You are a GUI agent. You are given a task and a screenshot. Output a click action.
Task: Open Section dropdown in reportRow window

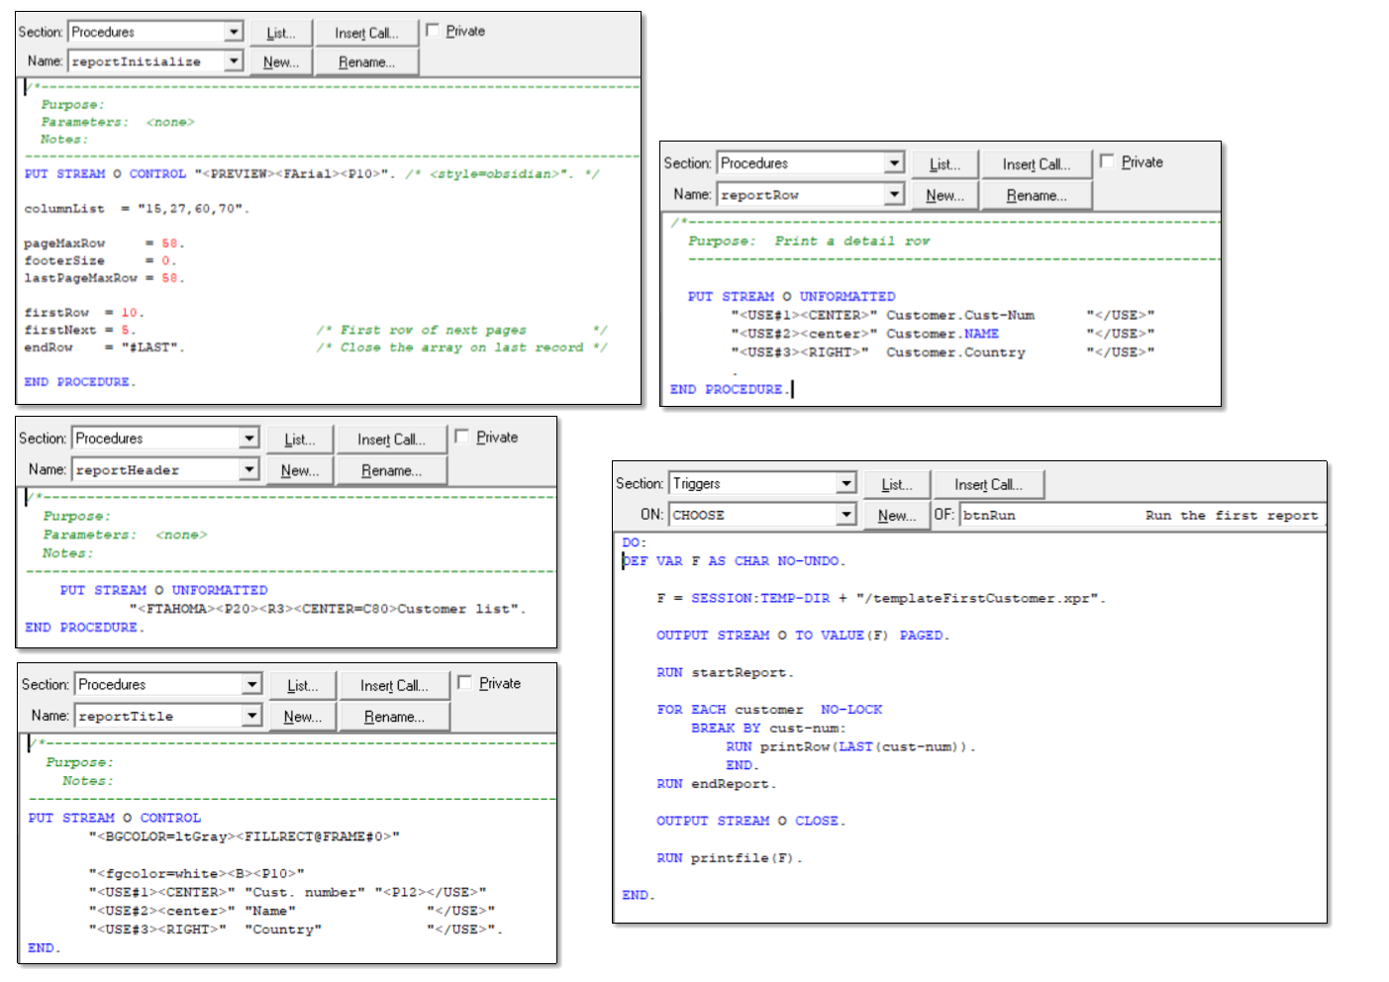894,163
